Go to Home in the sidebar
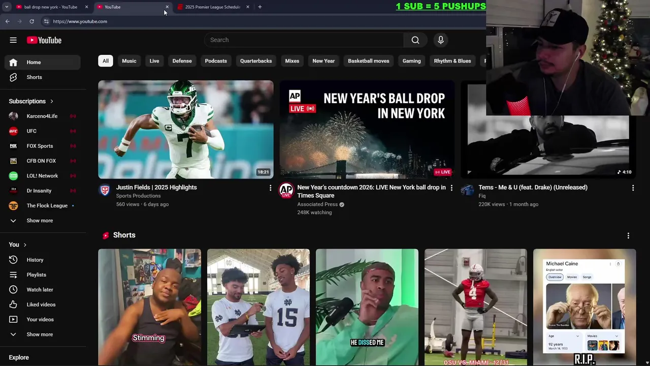 (x=43, y=62)
